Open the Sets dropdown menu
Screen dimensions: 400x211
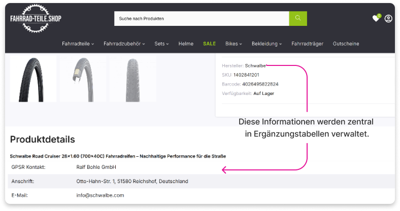point(161,44)
